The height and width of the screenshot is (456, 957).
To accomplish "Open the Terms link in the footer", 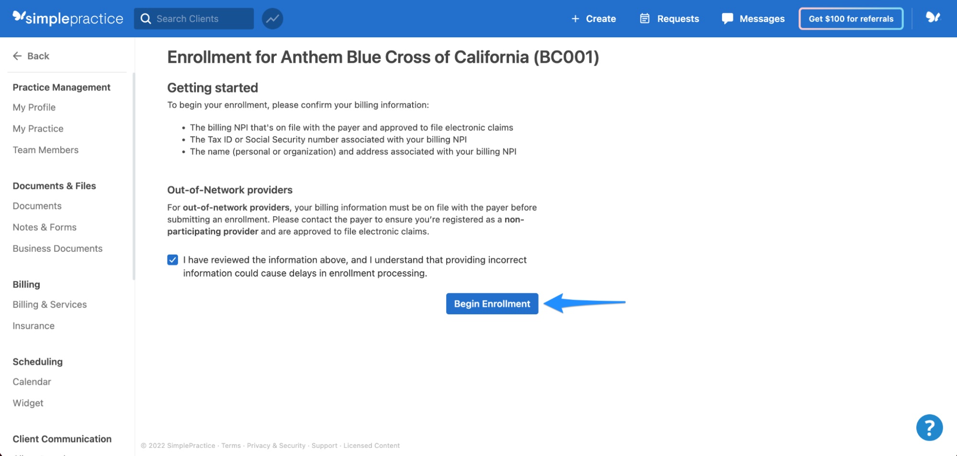I will [x=231, y=445].
